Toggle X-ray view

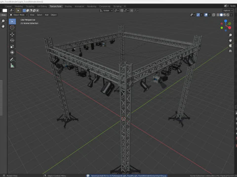tap(214, 15)
